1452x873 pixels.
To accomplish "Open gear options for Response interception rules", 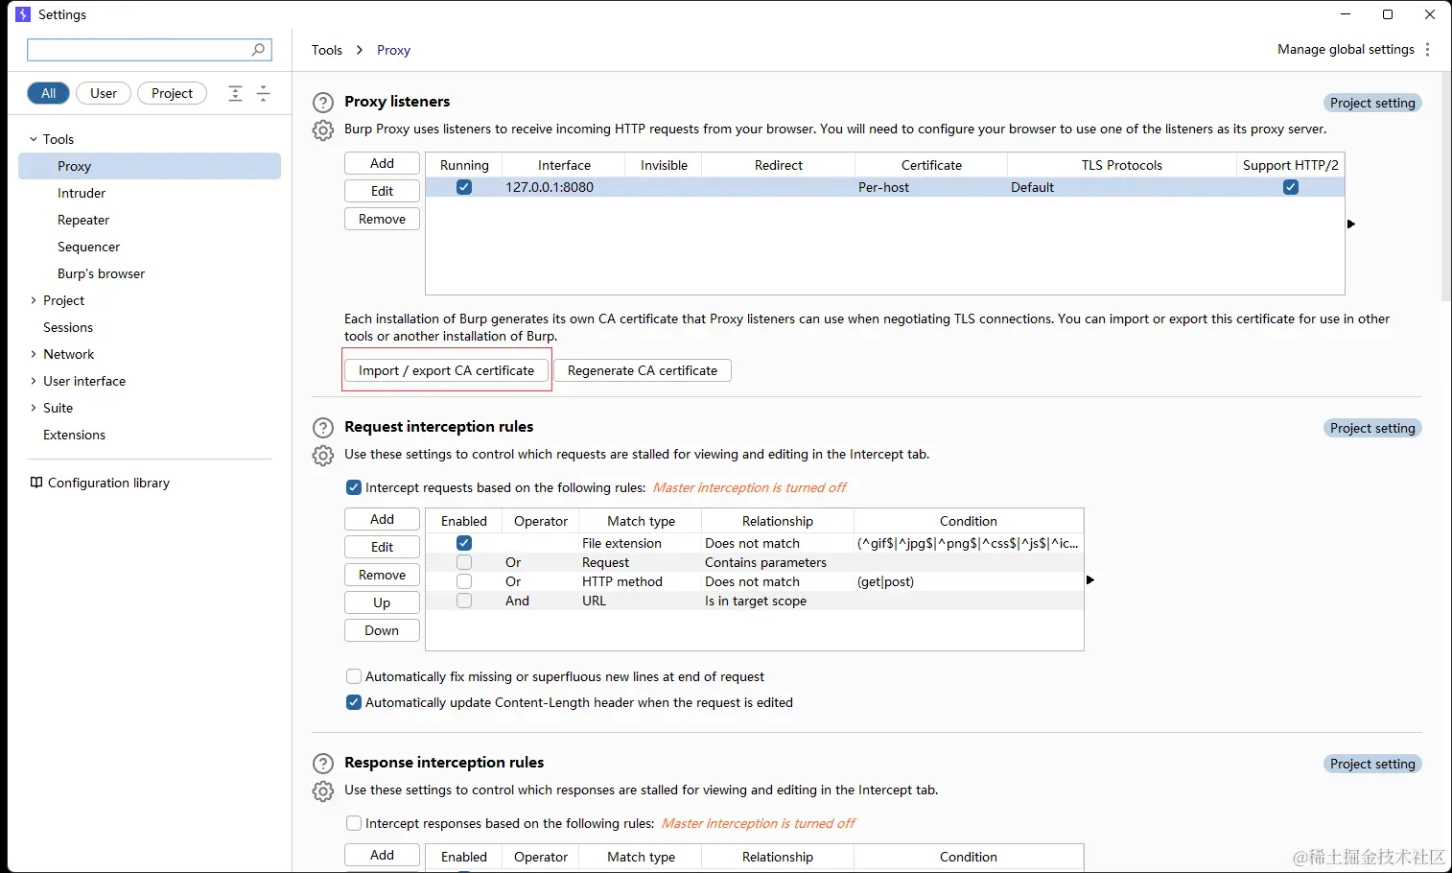I will [323, 791].
